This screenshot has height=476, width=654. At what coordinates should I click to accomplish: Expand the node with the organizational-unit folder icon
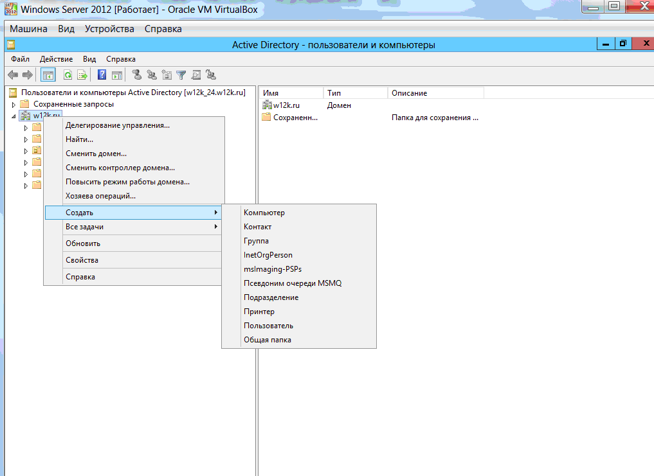coord(26,151)
